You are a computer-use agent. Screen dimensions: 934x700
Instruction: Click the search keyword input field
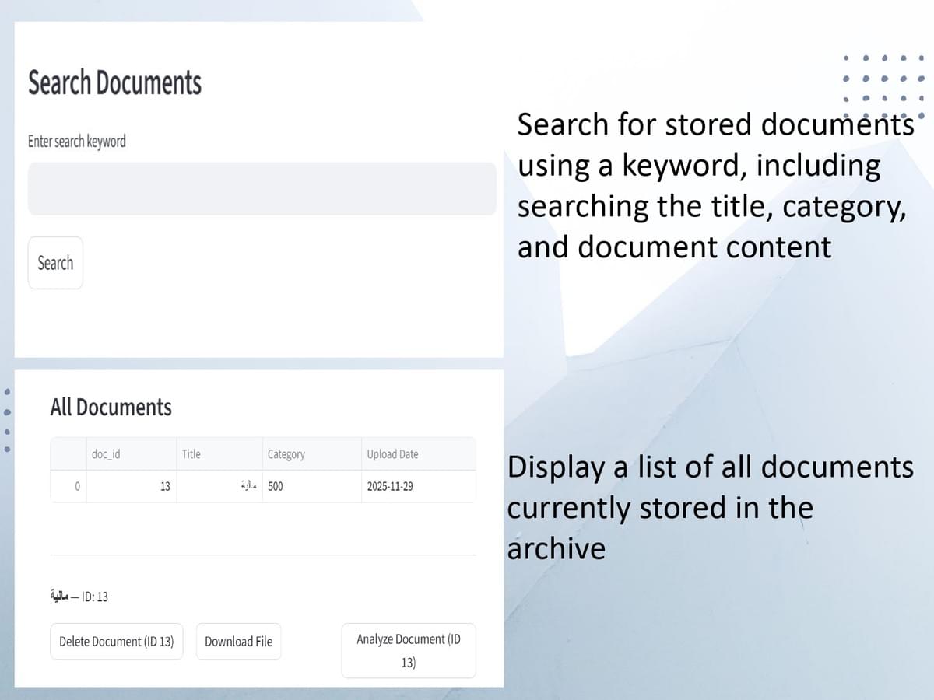coord(262,189)
